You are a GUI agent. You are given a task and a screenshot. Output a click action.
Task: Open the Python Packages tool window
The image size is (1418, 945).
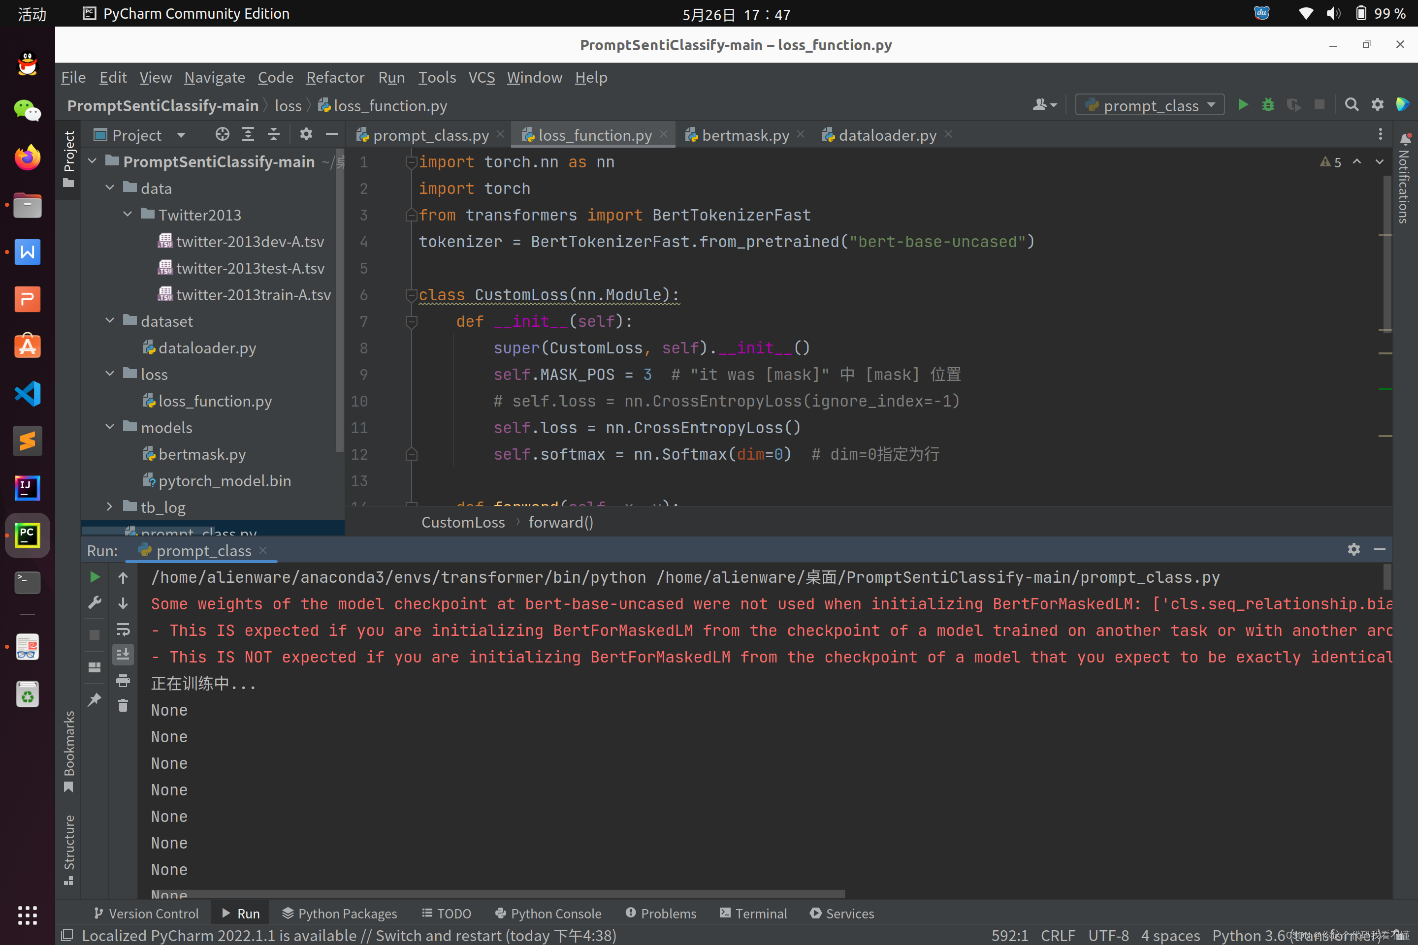[x=339, y=913]
